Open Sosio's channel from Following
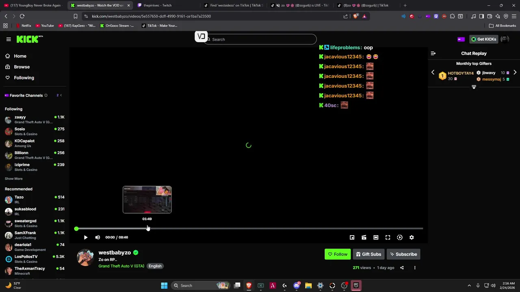This screenshot has height=292, width=520. (35, 131)
